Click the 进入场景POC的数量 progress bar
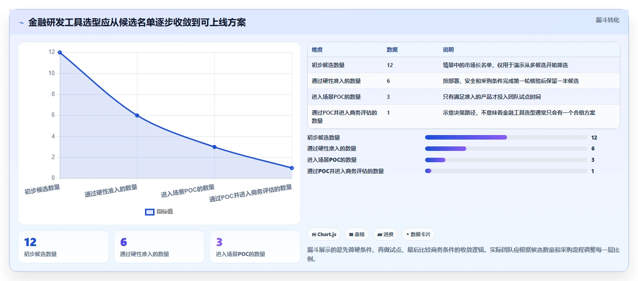 (x=506, y=160)
